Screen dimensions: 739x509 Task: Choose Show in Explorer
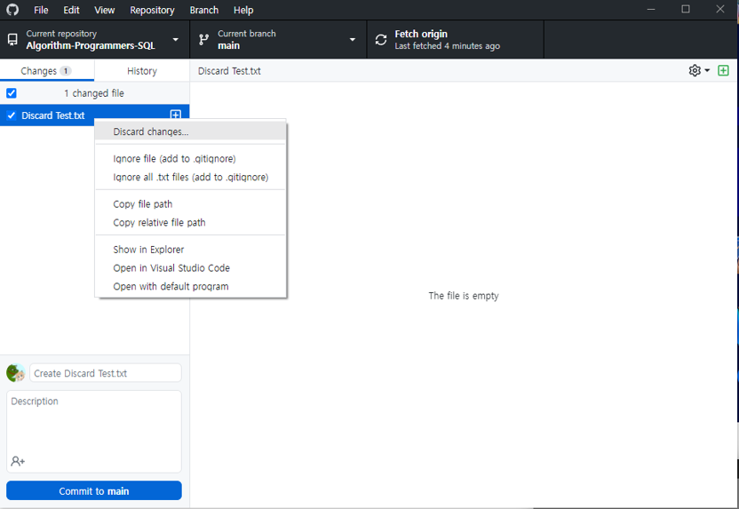pyautogui.click(x=190, y=250)
